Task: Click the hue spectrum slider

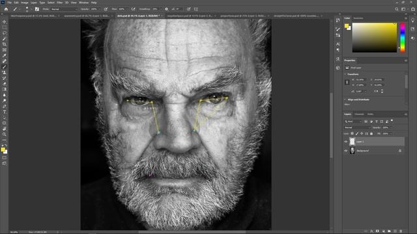Action: pos(403,38)
